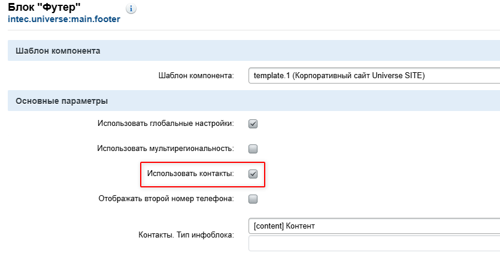Click the 'Блок "Футер"' heading

[44, 8]
